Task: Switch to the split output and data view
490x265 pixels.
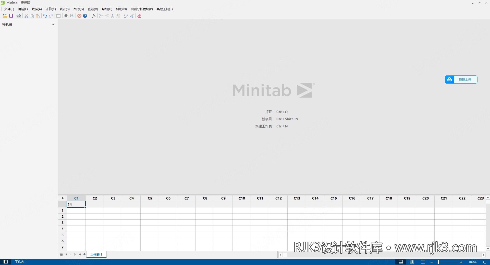Action: tap(401, 262)
